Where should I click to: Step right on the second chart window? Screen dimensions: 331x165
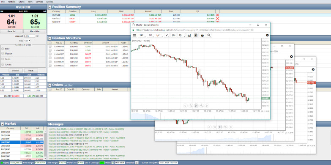tap(231, 127)
